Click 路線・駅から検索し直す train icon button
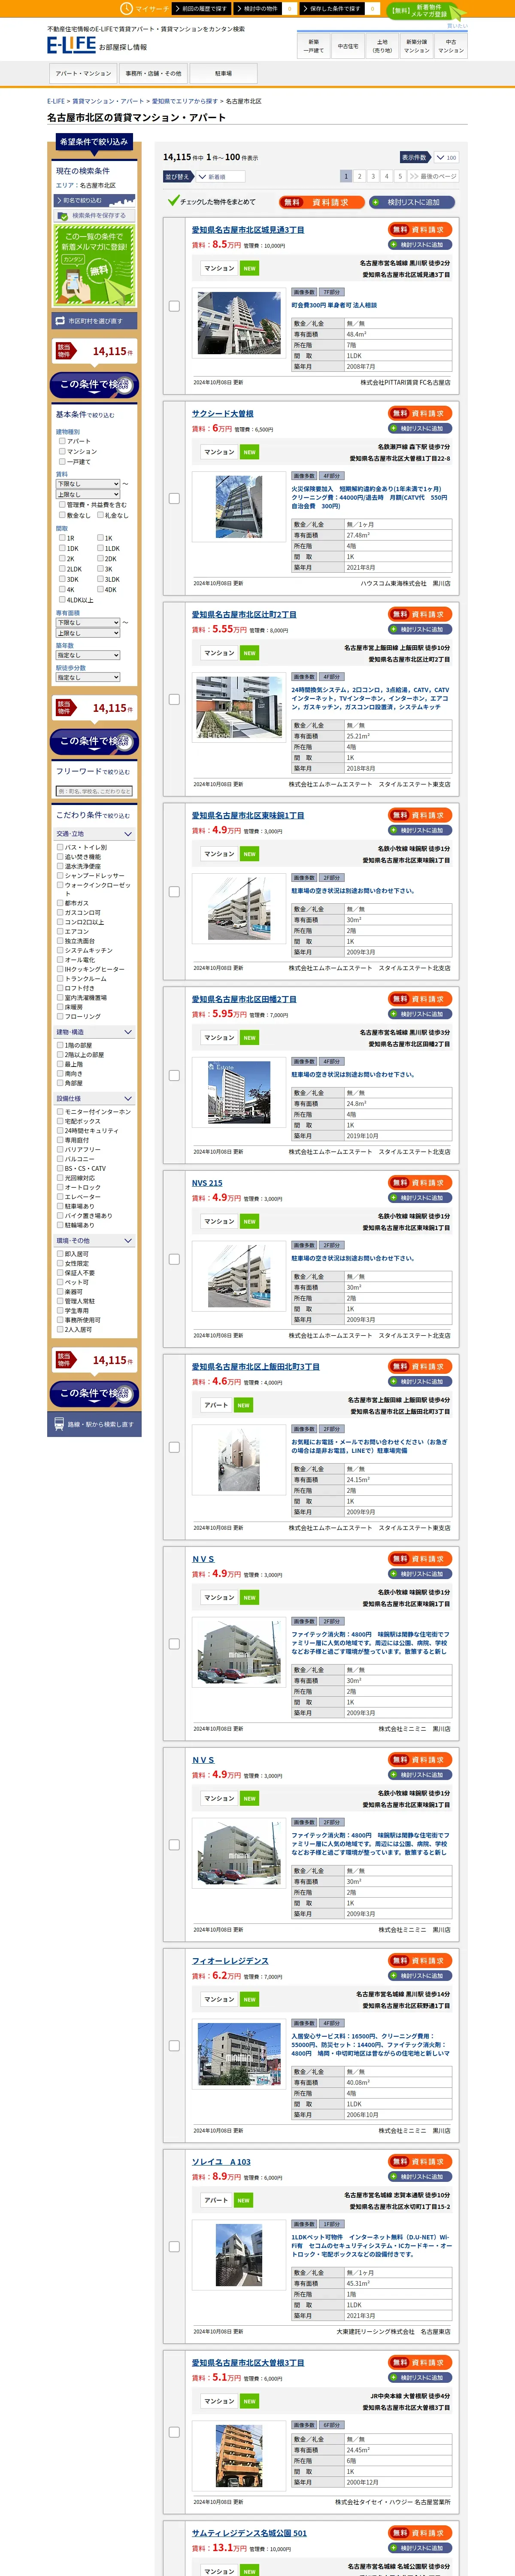 pos(94,1424)
